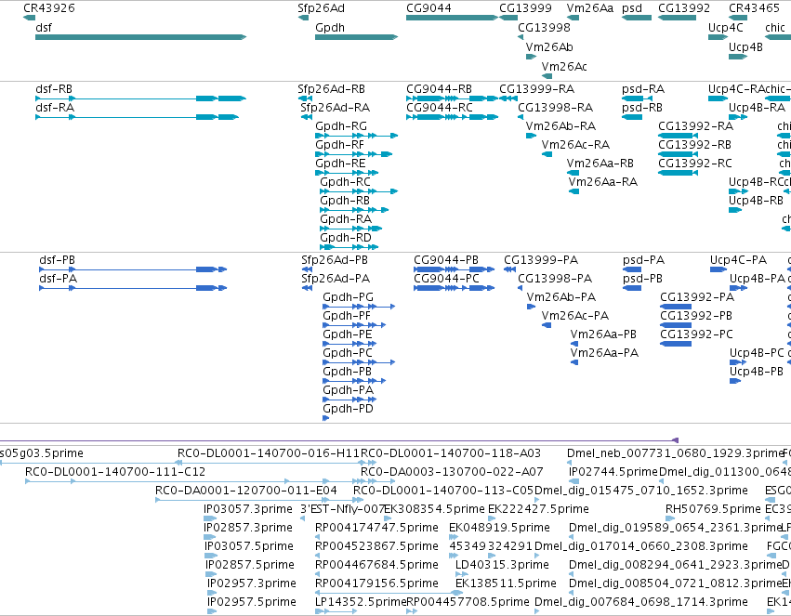The width and height of the screenshot is (791, 616).
Task: Select the CG13999-RA transcript label
Action: pos(536,89)
